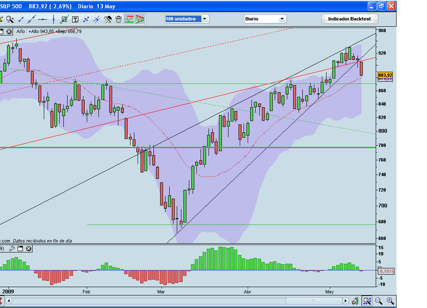Select the dashed blue segment tool
This screenshot has height=308, width=427.
[86, 19]
